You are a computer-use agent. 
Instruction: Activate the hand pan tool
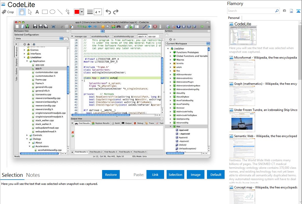click(22, 12)
